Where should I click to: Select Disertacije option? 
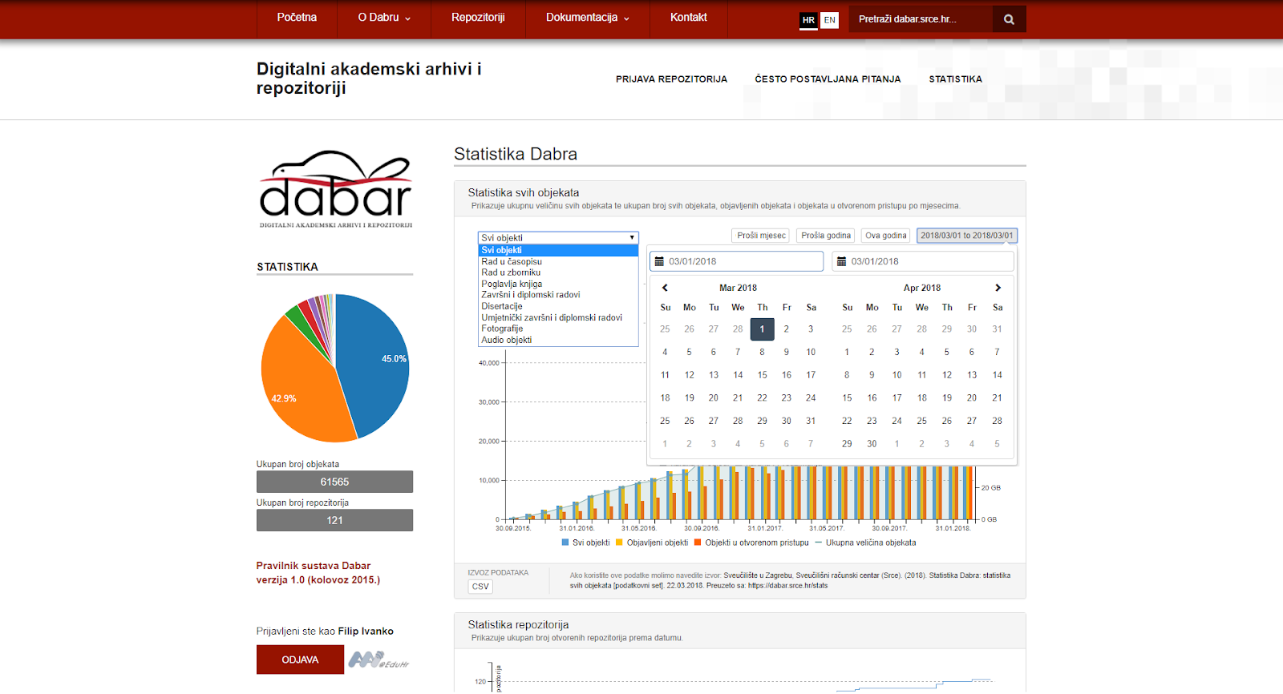pyautogui.click(x=558, y=306)
